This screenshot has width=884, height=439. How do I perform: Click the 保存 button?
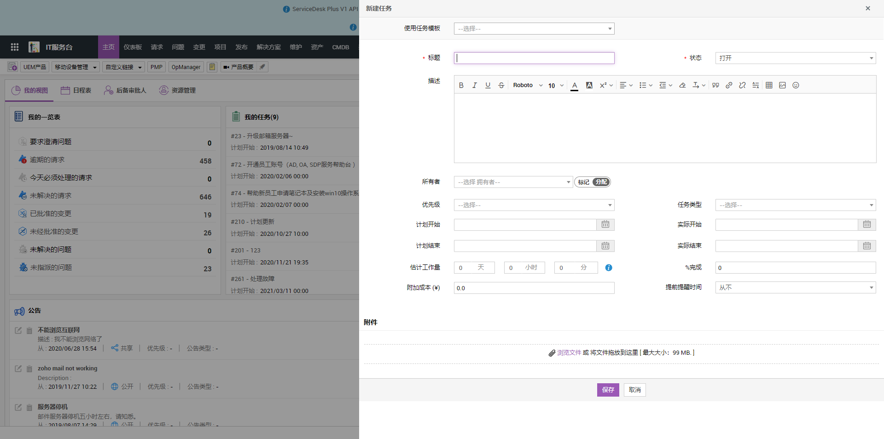click(608, 390)
